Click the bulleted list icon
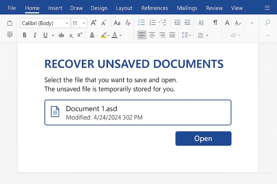 tap(141, 23)
